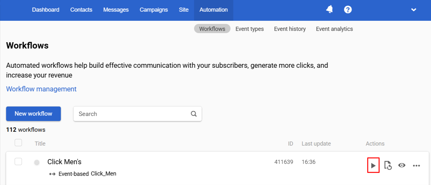
Task: Click the 112 workflows count
Action: (26, 130)
